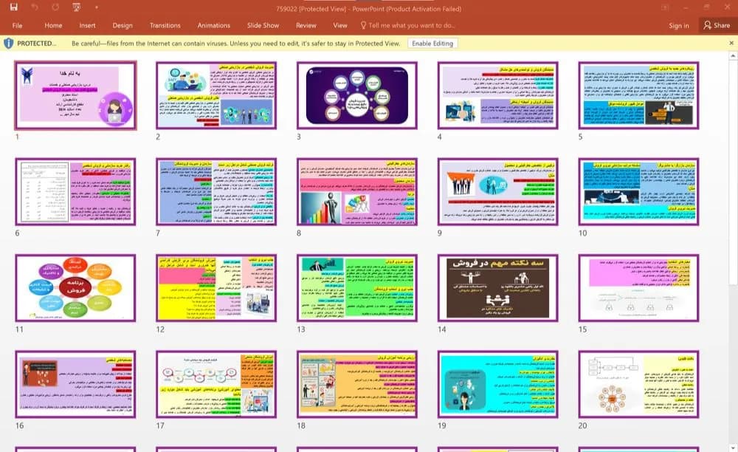The image size is (738, 452).
Task: Dismiss the Protected View message bar
Action: click(x=731, y=44)
